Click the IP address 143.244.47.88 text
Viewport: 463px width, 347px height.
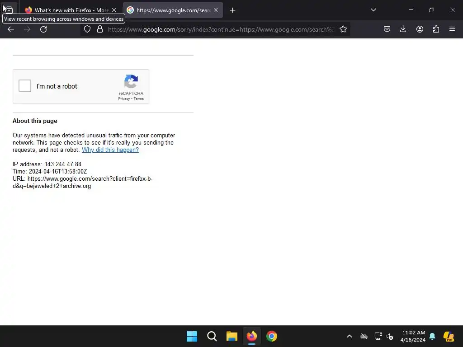(x=47, y=164)
